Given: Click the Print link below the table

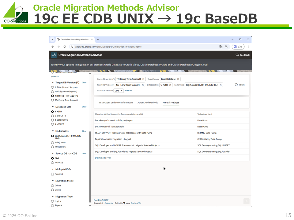Looking at the screenshot, I should pyautogui.click(x=109, y=158).
